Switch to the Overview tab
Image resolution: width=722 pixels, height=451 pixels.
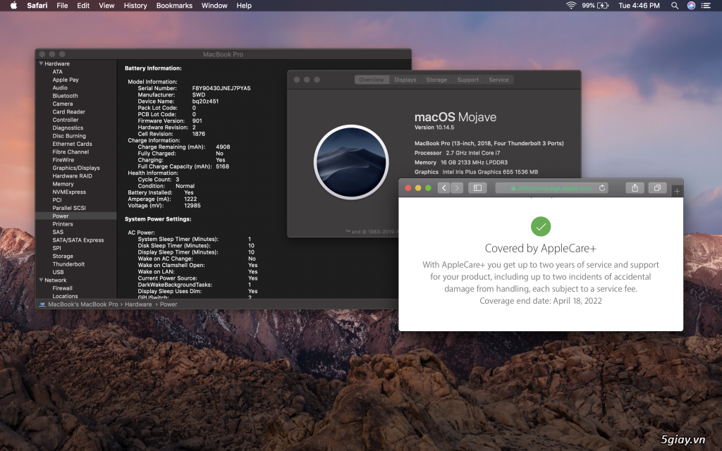click(x=372, y=80)
